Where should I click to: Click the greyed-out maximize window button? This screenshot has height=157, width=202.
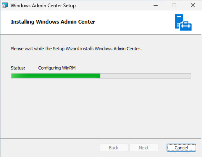(174, 5)
